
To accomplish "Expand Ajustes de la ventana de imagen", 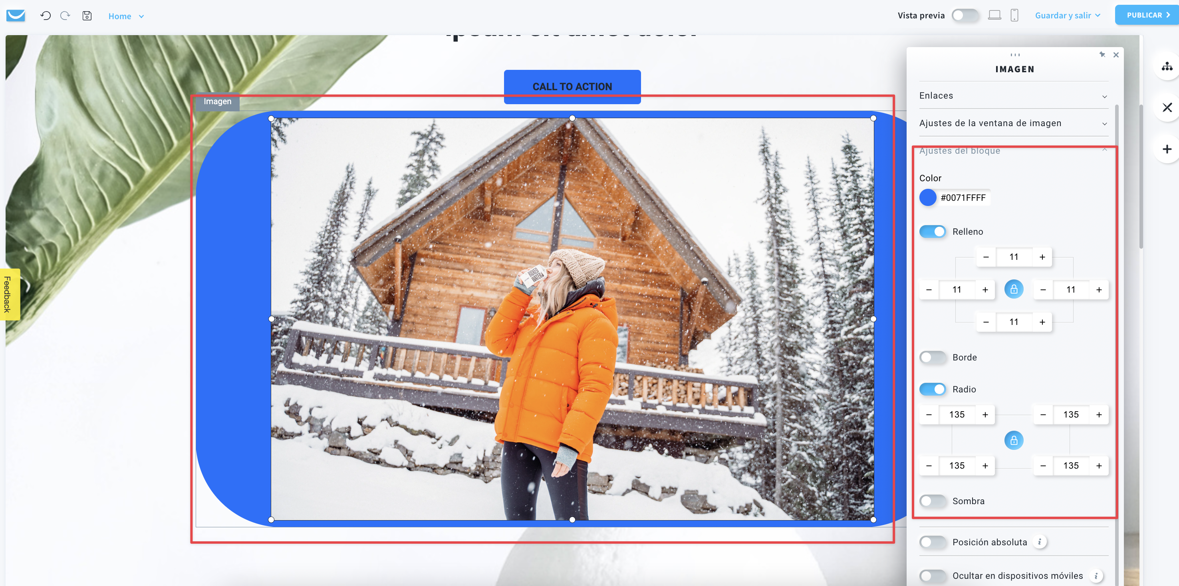I will (x=1013, y=123).
